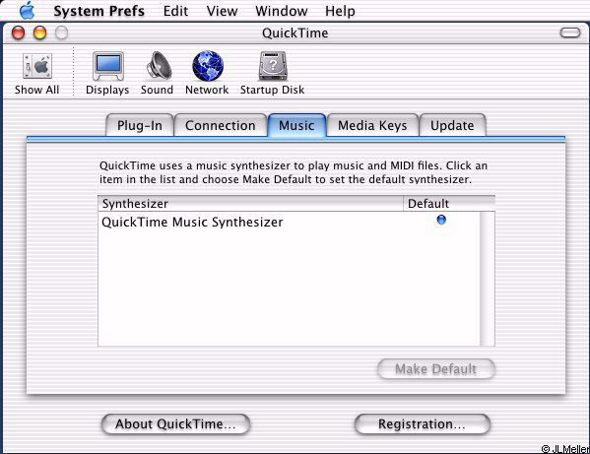Open the Network globe icon
Image resolution: width=590 pixels, height=454 pixels.
pos(207,66)
